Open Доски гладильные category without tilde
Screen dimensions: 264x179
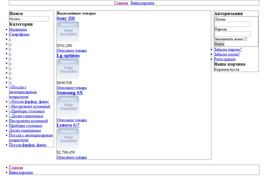point(25,130)
